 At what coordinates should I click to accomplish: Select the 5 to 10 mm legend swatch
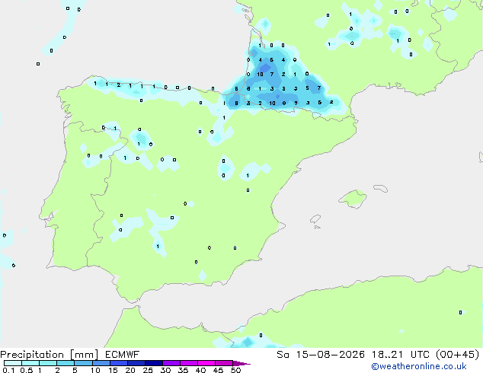coord(83,363)
